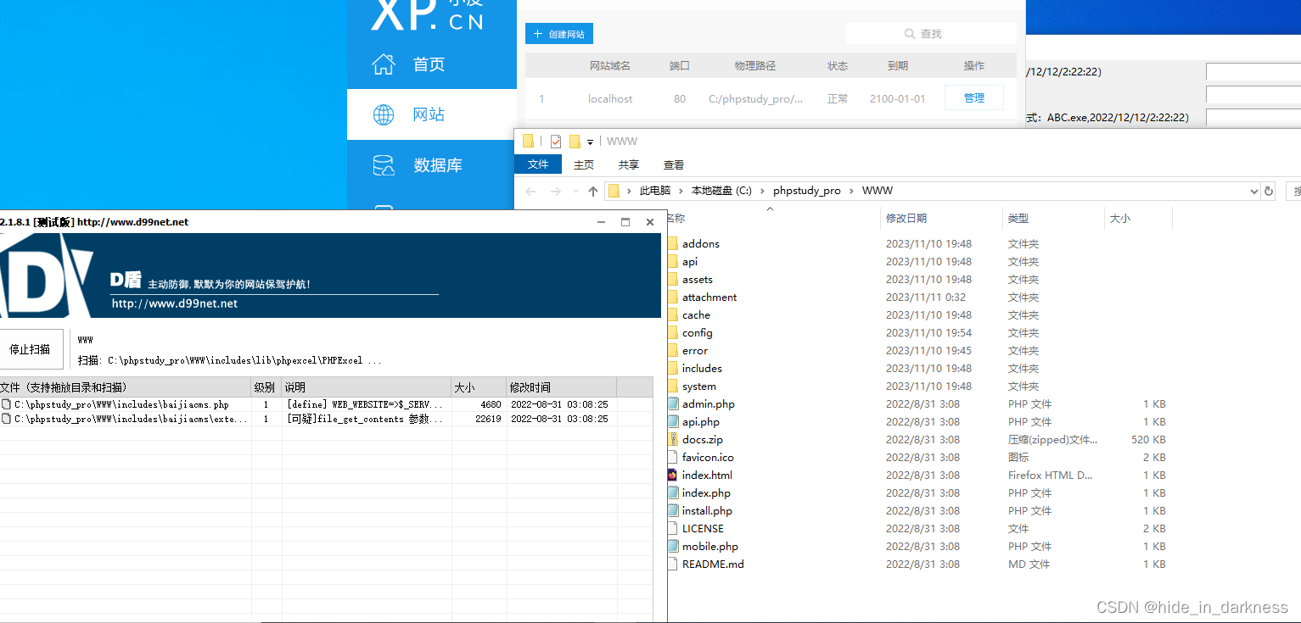Open the 共享 tab in Explorer ribbon
This screenshot has height=623, width=1301.
coord(629,164)
